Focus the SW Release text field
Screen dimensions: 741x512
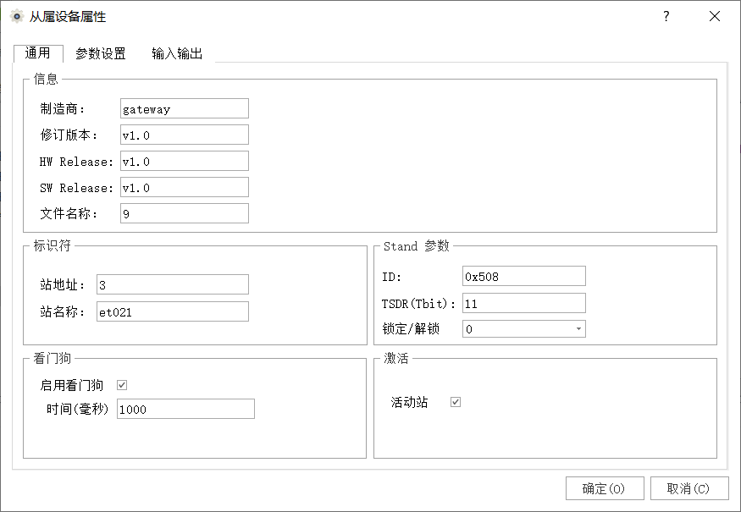(x=184, y=187)
